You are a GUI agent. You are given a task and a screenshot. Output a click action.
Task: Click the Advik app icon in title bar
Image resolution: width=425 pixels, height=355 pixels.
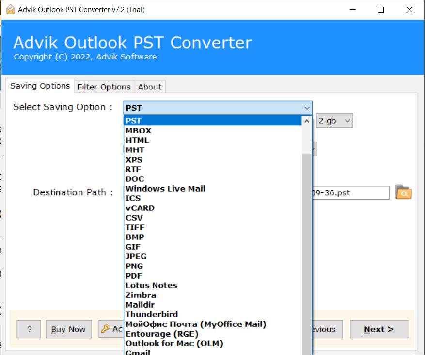point(11,10)
